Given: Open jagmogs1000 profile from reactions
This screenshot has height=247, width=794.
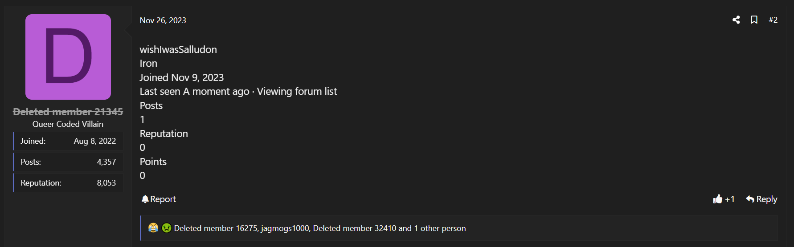Looking at the screenshot, I should click(285, 228).
